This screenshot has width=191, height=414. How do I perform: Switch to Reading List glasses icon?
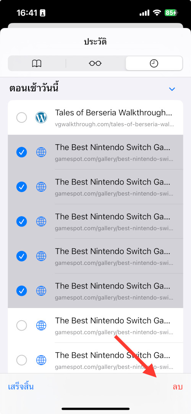click(x=95, y=64)
